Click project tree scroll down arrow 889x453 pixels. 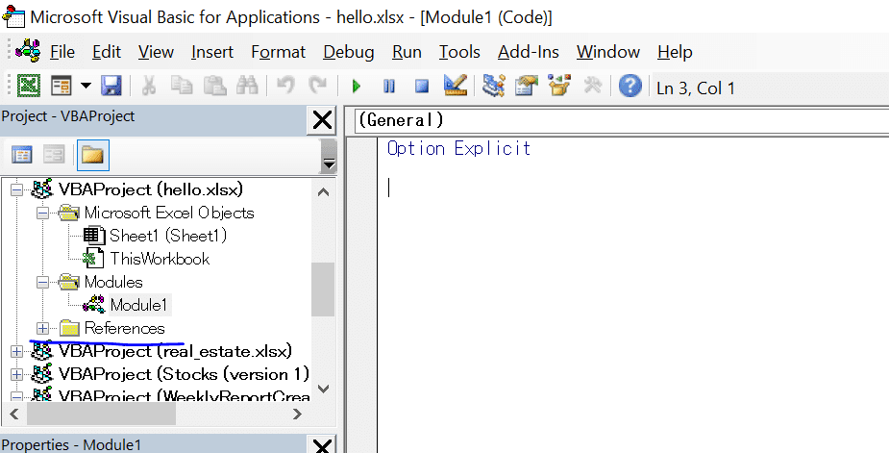324,389
